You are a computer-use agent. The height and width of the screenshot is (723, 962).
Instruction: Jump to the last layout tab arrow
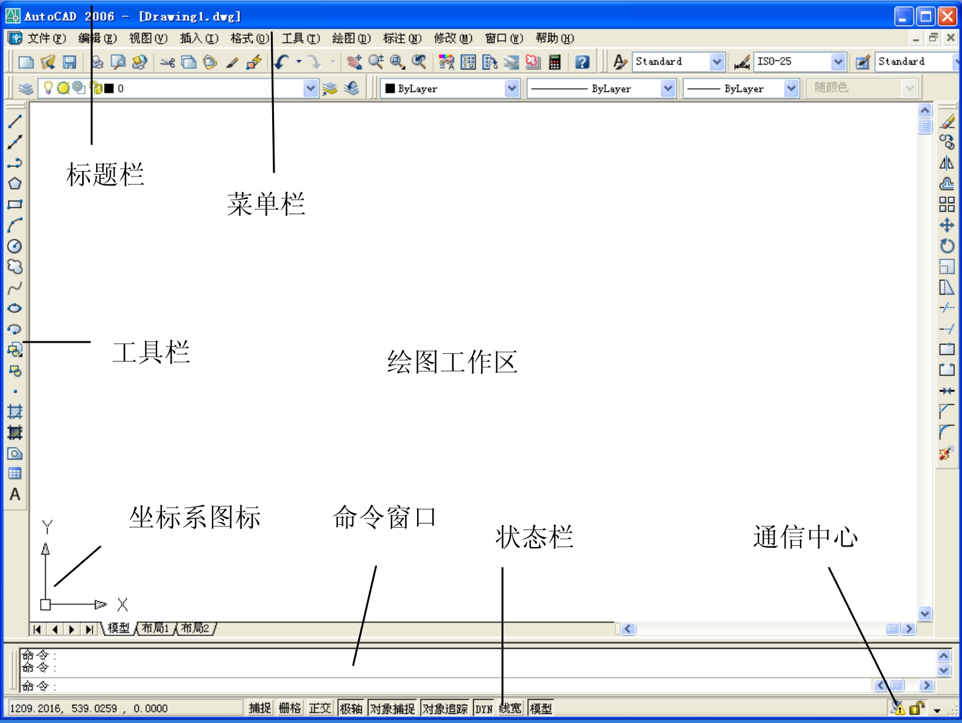tap(90, 629)
